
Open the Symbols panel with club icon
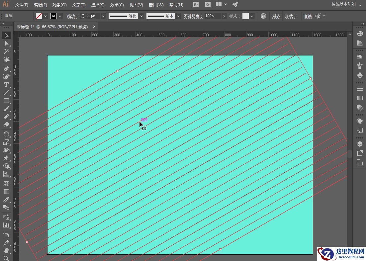click(x=359, y=75)
